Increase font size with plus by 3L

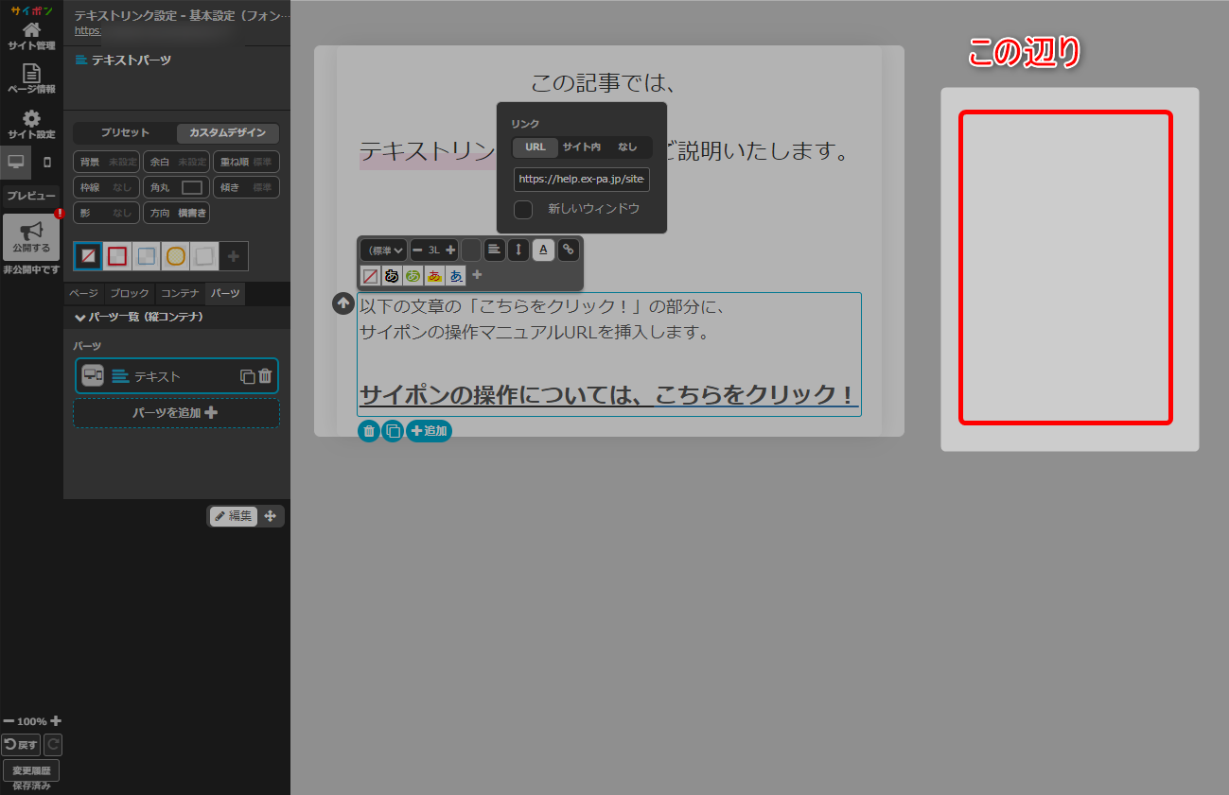tap(450, 251)
